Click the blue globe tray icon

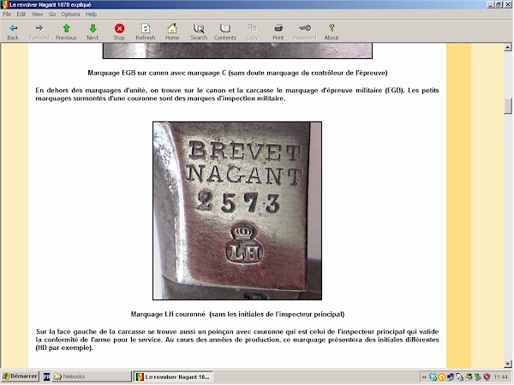click(433, 377)
